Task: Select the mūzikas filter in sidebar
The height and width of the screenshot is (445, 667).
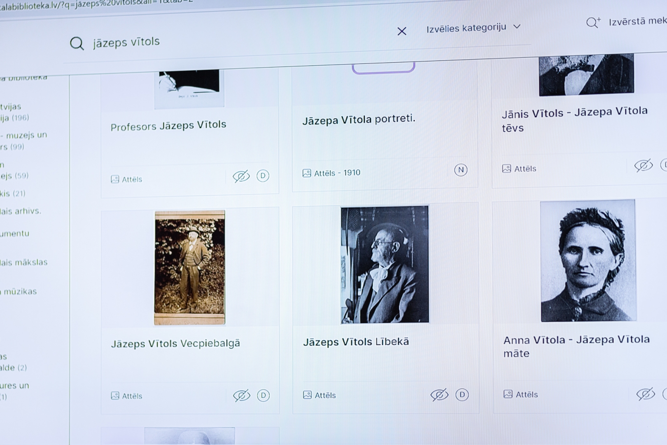Action: coord(20,292)
